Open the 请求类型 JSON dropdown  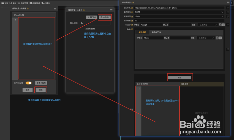pos(179,16)
